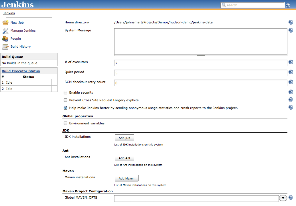Click the search help icon in header

pyautogui.click(x=288, y=5)
